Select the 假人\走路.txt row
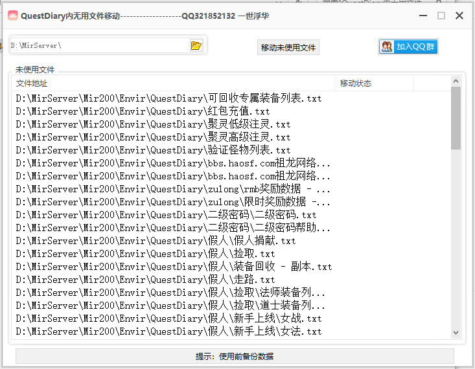Screen dimensions: 475x369 point(231,280)
